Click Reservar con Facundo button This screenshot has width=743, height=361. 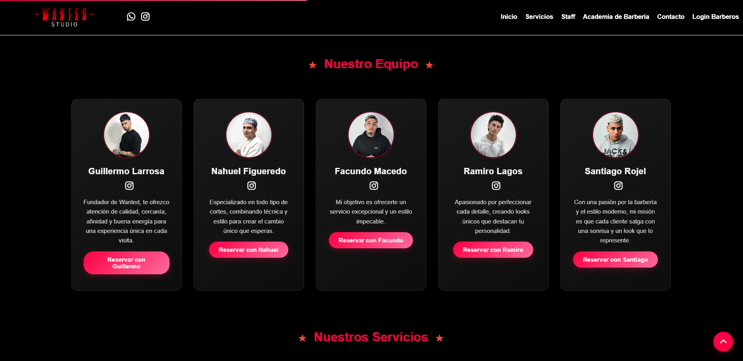pos(371,240)
